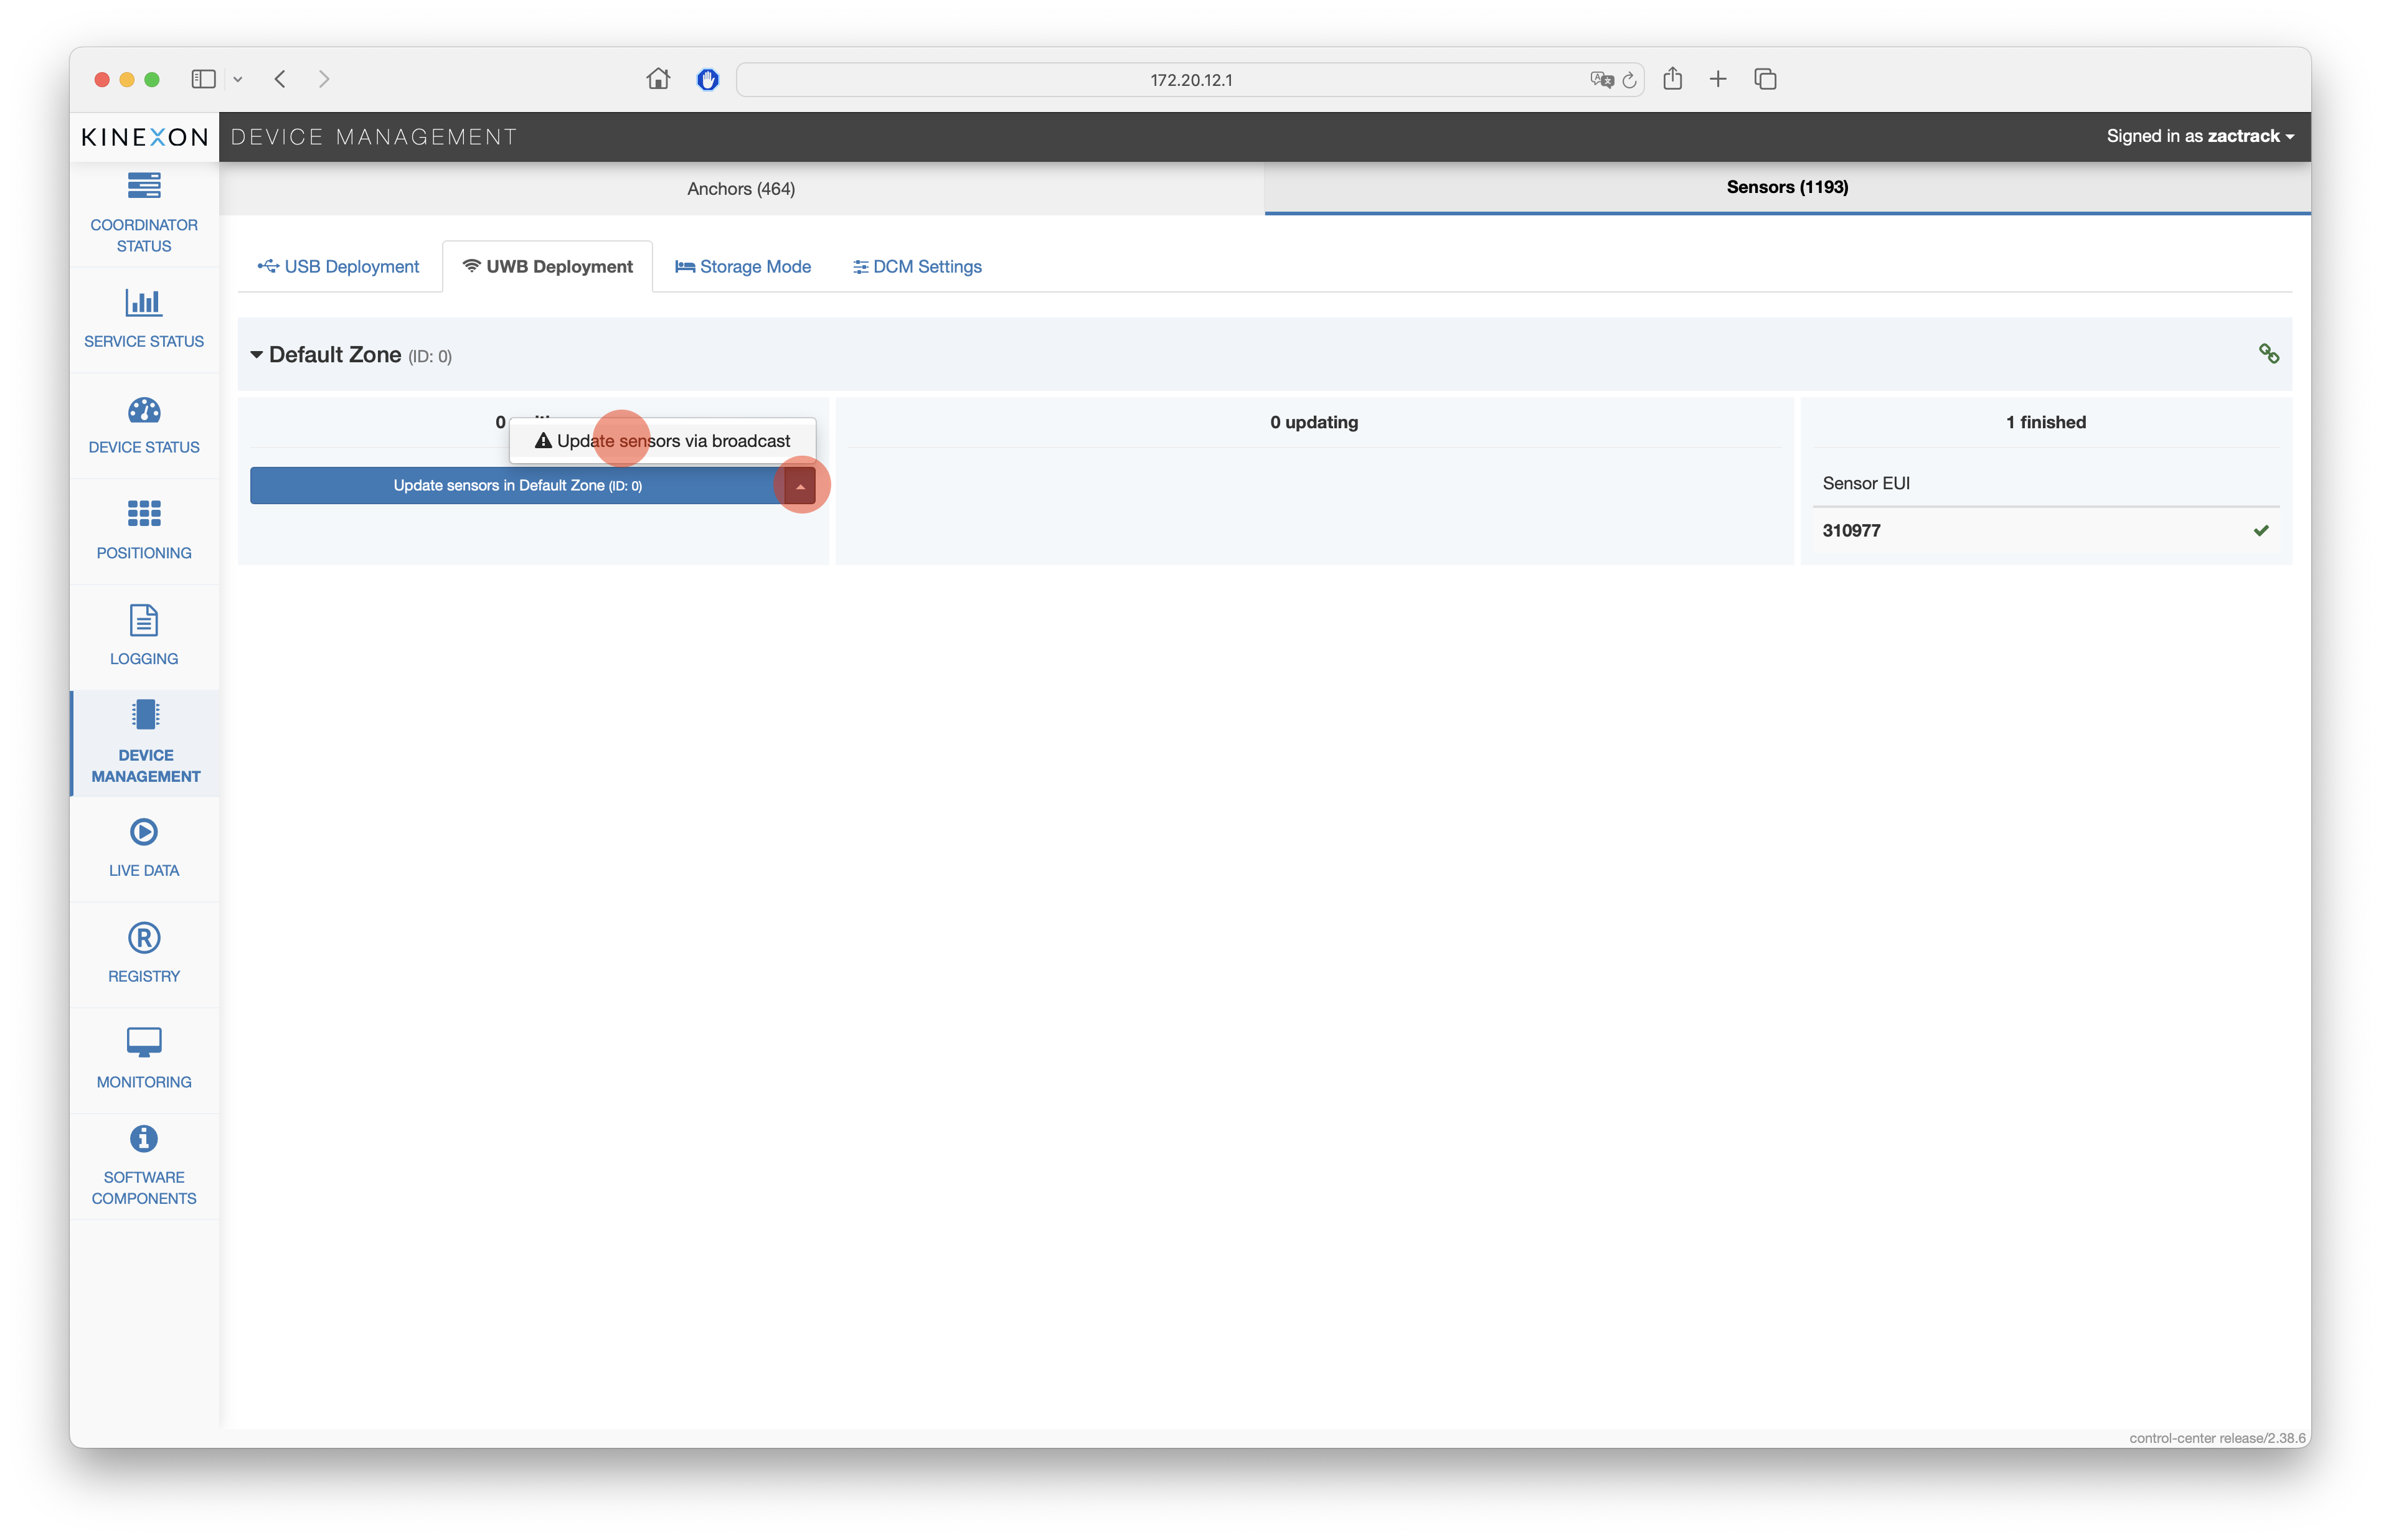Image resolution: width=2381 pixels, height=1540 pixels.
Task: Click Update sensors in Default Zone button
Action: (517, 486)
